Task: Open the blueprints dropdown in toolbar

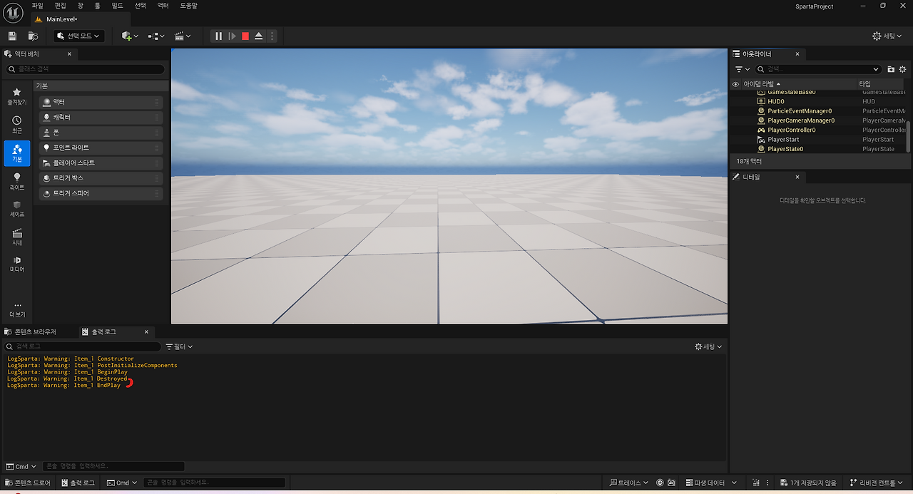Action: coord(155,36)
